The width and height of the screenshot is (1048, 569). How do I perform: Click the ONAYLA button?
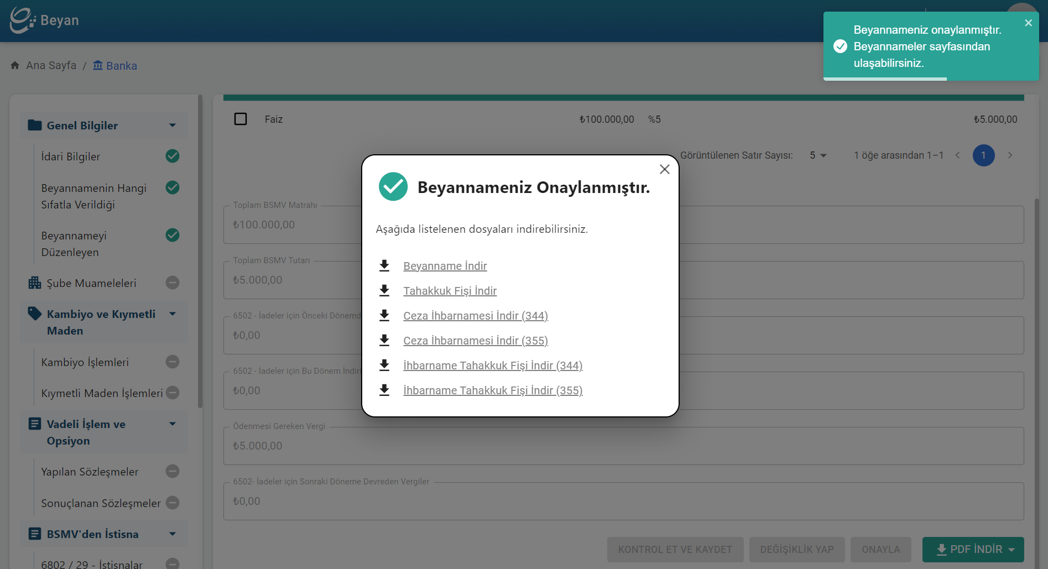[881, 550]
